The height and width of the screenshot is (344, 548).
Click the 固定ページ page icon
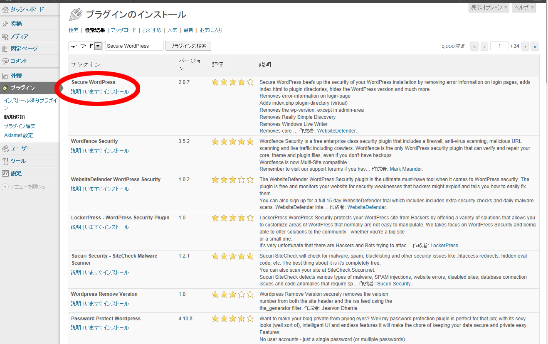tap(5, 49)
